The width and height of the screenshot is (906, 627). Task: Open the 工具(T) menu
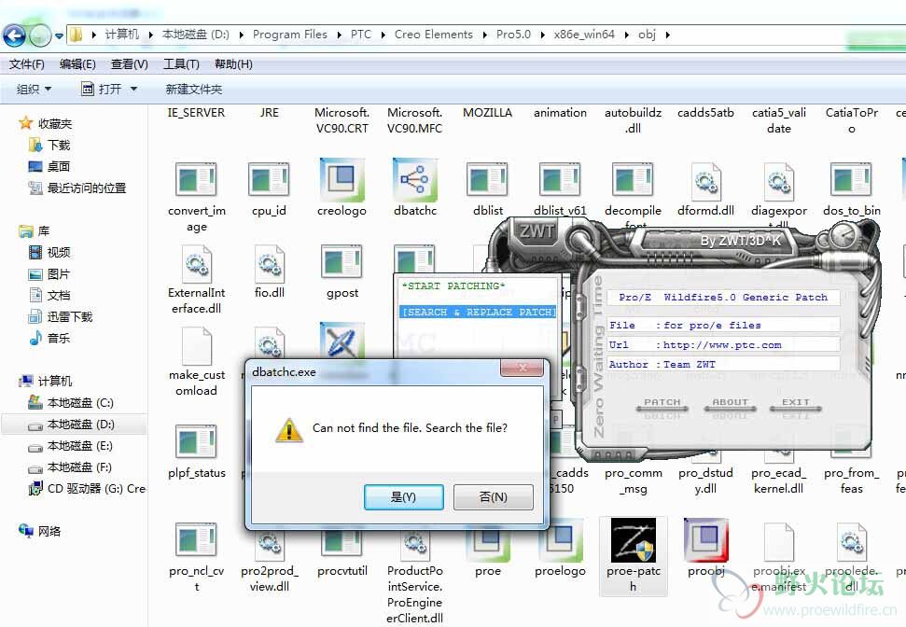tap(181, 64)
